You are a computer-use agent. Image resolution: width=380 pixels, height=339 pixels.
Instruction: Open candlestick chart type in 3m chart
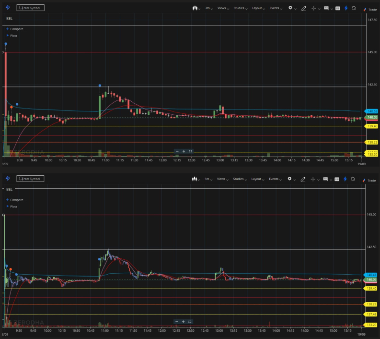coord(195,8)
